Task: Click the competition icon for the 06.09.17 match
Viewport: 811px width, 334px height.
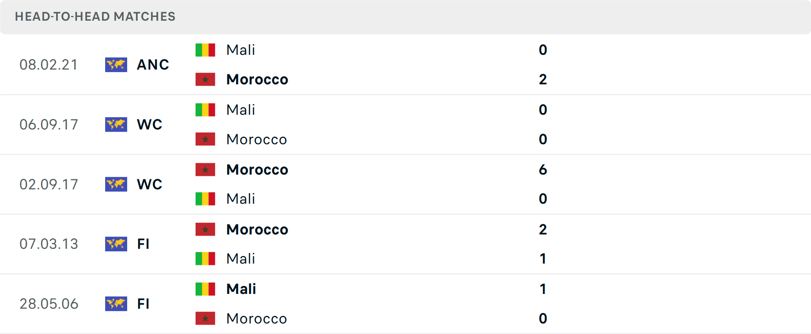Action: (x=116, y=124)
